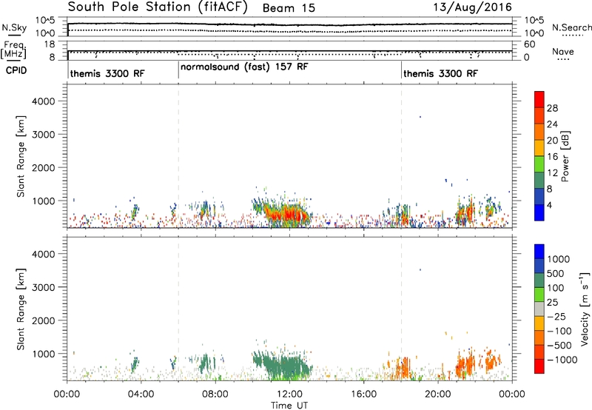The width and height of the screenshot is (592, 410).
Task: Click the '04:00' time axis tick label
Action: 141,394
